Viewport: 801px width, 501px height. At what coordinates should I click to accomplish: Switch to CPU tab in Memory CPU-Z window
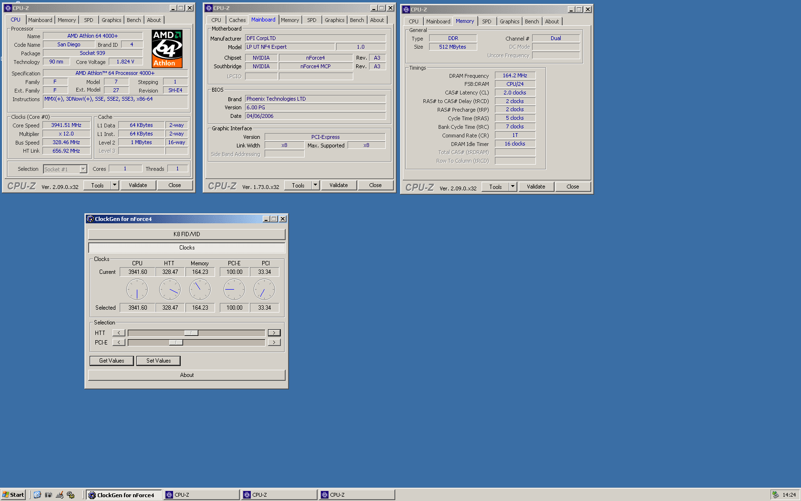(414, 21)
